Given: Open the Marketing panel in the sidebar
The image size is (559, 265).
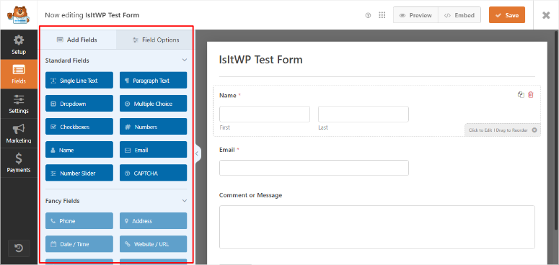Looking at the screenshot, I should [x=19, y=133].
